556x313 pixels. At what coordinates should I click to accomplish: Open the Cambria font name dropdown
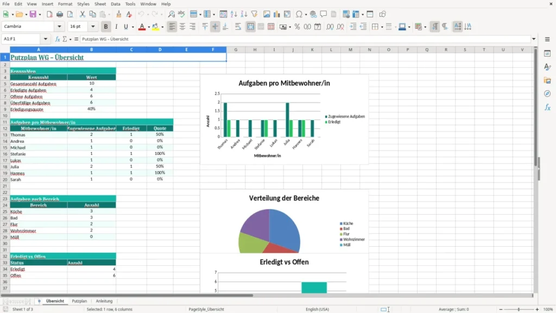(59, 27)
